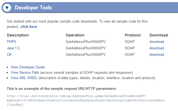
Task: Click GetAddressPlusWithDPV in the PHP5 row
Action: click(86, 42)
